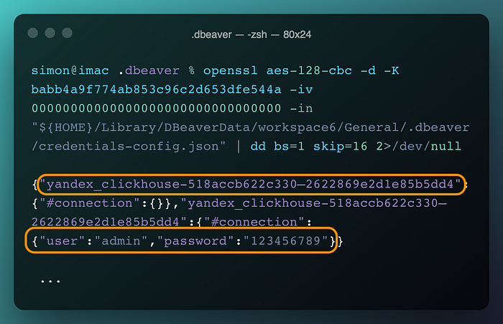
Task: Click the first gray window control dot
Action: pyautogui.click(x=33, y=33)
